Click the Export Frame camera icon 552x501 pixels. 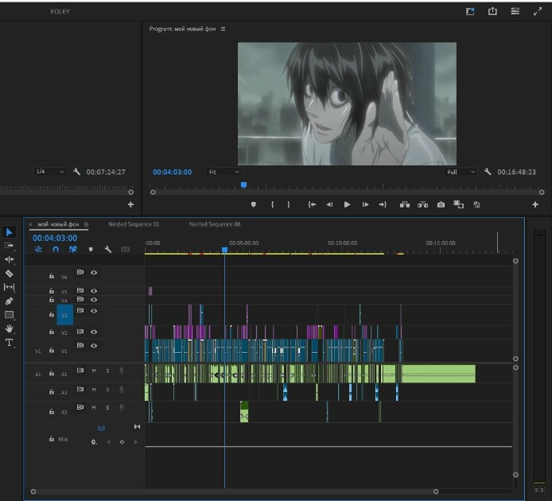point(441,204)
